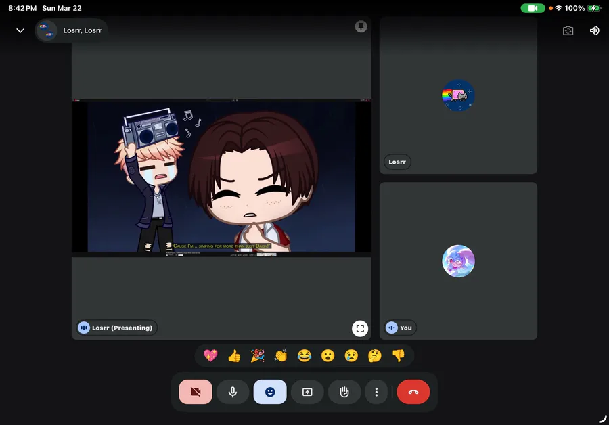Tap the Wi-Fi status icon
609x425 pixels.
pos(558,8)
